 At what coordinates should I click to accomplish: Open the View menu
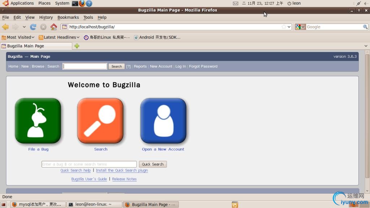[x=30, y=17]
